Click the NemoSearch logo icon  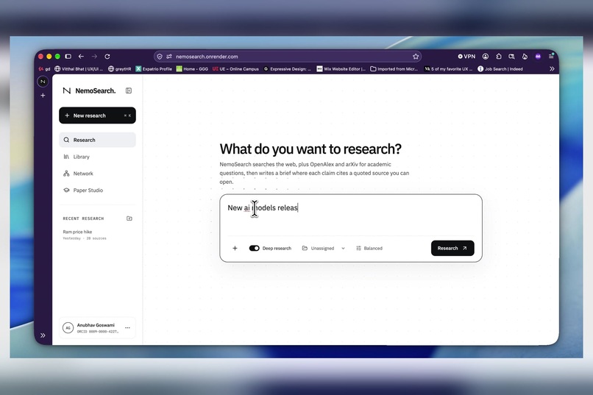click(66, 90)
